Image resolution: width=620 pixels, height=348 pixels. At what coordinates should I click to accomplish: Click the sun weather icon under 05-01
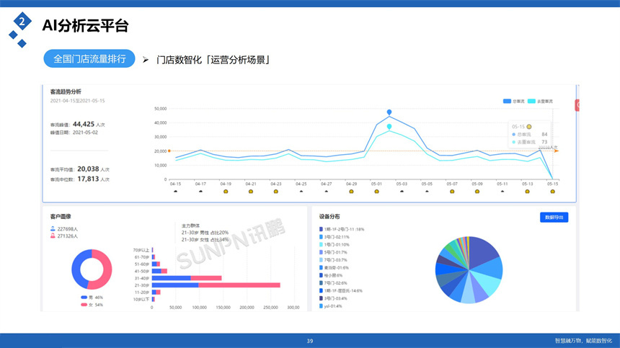click(x=377, y=192)
